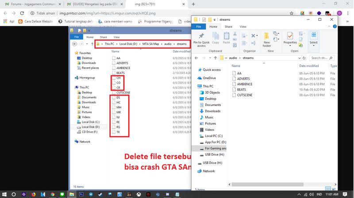Reload the Chrome page

coord(22,13)
